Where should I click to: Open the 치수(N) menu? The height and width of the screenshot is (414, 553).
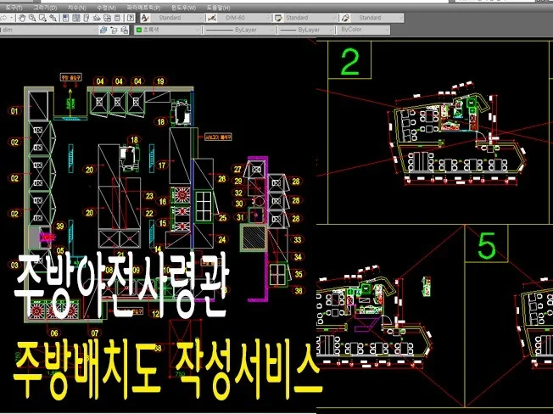coord(75,6)
